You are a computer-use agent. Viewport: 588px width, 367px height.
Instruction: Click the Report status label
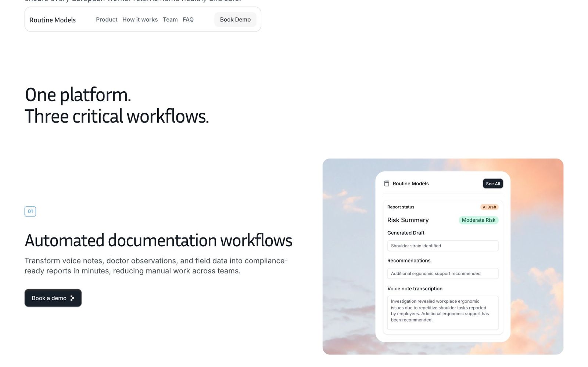(401, 207)
